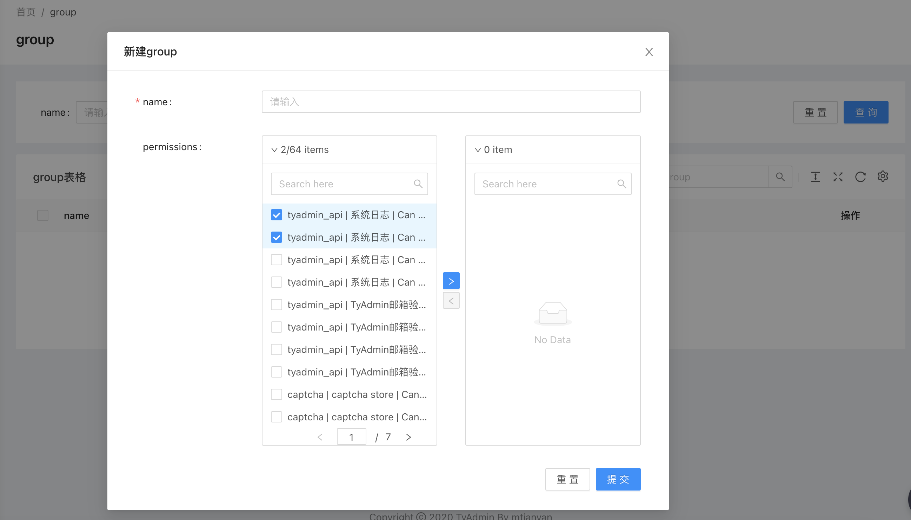Click 提交 submit button
The width and height of the screenshot is (911, 520).
[x=618, y=479]
